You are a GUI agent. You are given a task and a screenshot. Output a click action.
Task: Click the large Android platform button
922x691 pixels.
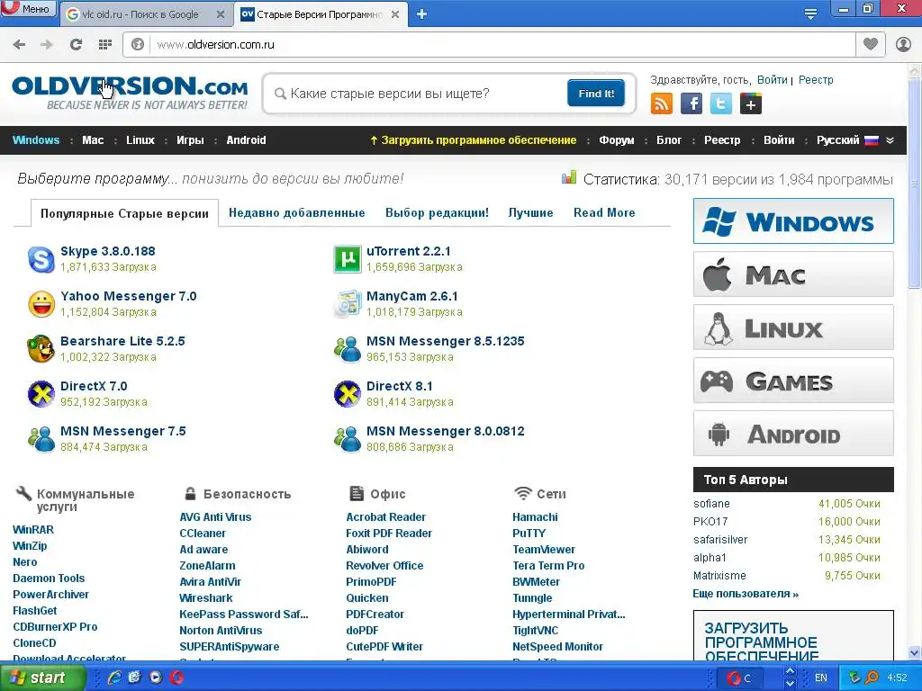pyautogui.click(x=793, y=434)
